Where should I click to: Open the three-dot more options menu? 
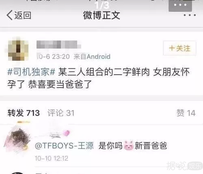pyautogui.click(x=190, y=15)
